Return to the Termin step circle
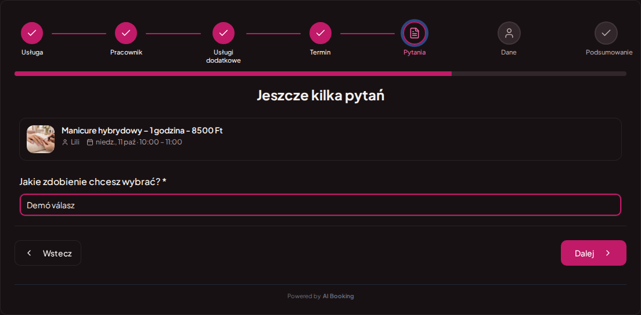This screenshot has width=641, height=315. (x=320, y=33)
